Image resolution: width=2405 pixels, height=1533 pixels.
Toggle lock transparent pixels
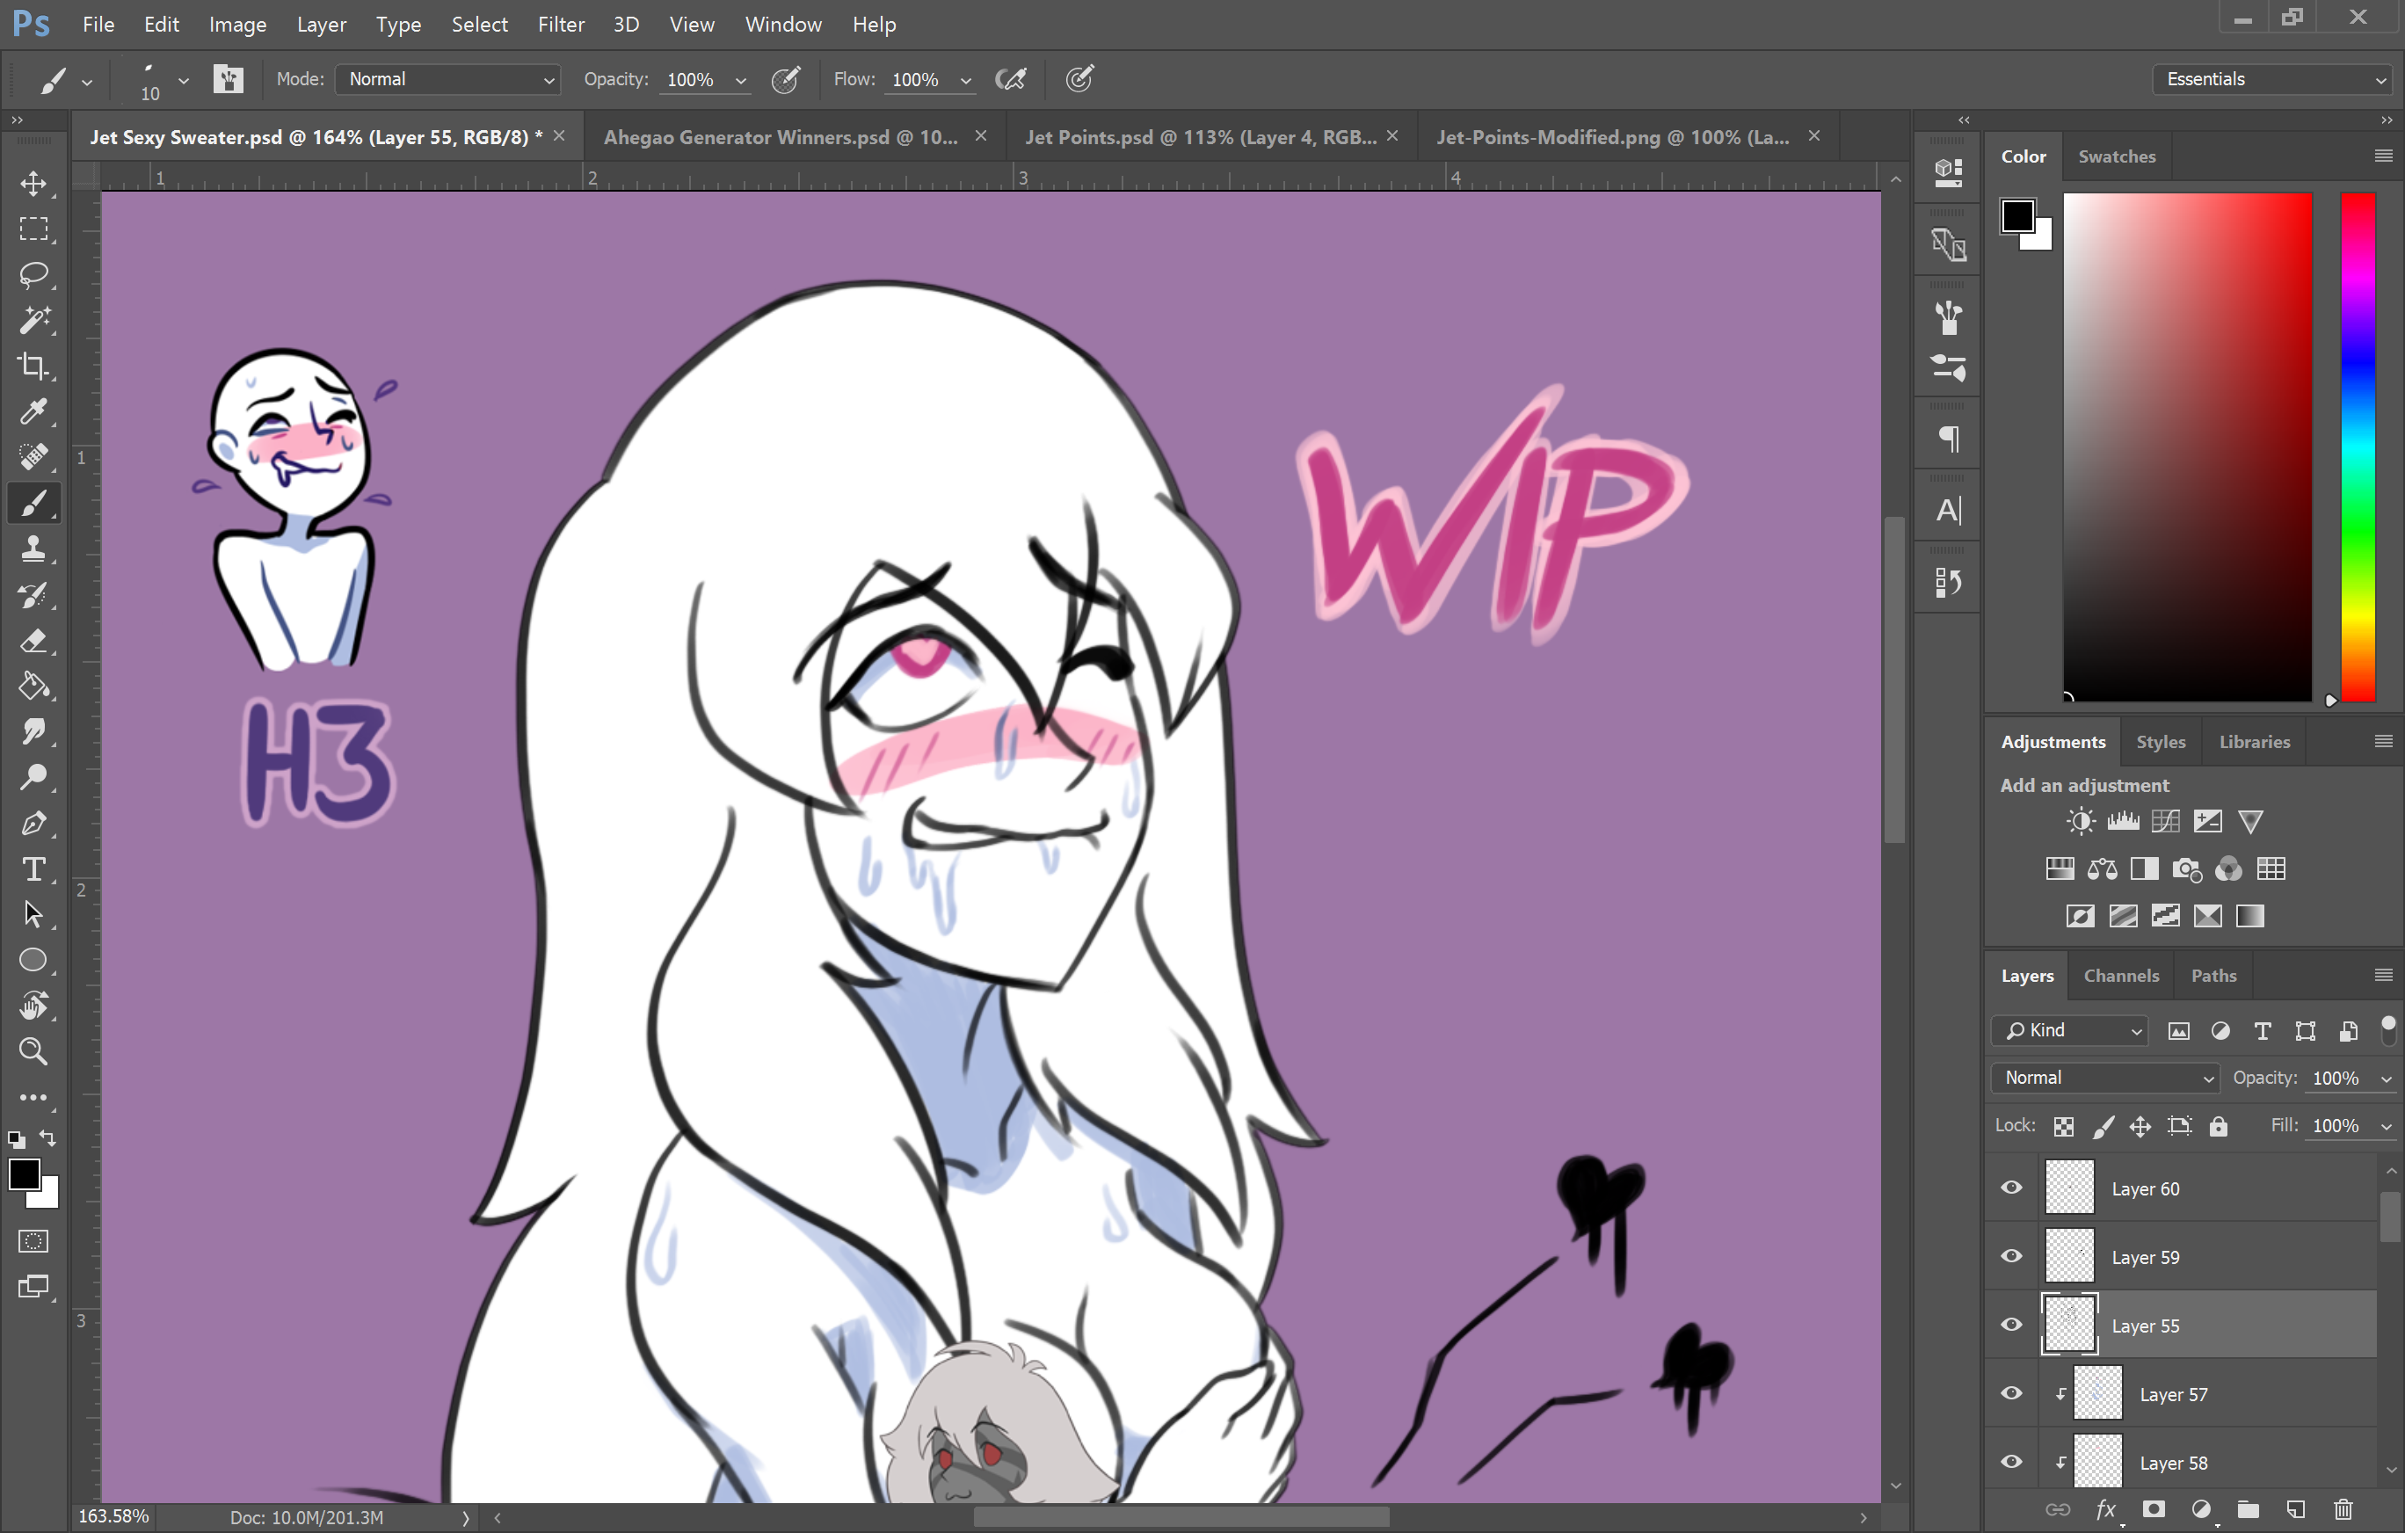point(2063,1127)
